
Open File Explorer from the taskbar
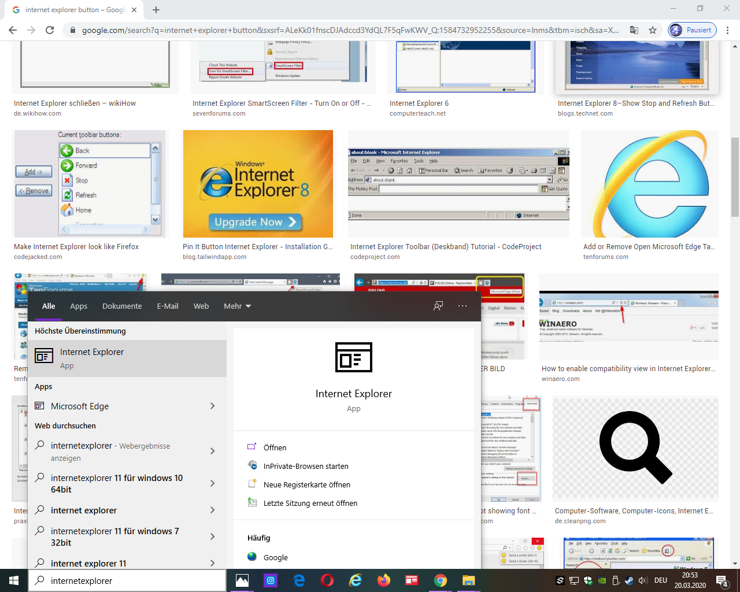468,580
